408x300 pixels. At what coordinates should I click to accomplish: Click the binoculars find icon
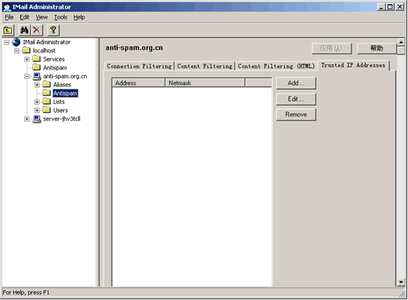point(24,30)
